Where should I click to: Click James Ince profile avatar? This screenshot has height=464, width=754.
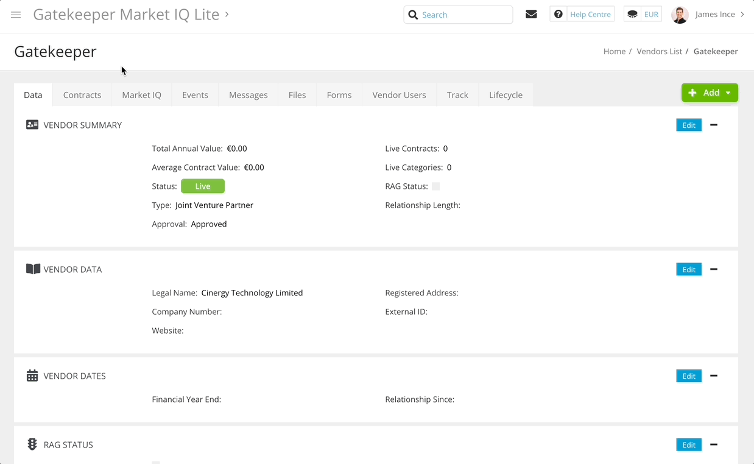tap(680, 15)
